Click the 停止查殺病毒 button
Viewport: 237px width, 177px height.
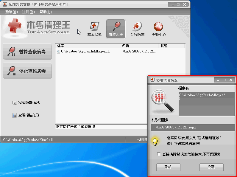coord(27,71)
